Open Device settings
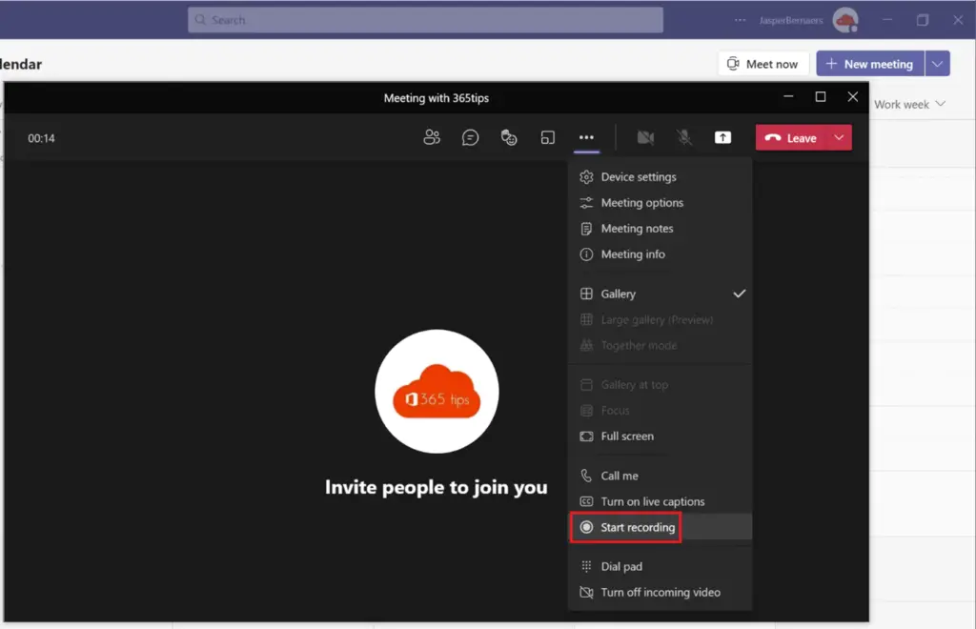 click(660, 177)
